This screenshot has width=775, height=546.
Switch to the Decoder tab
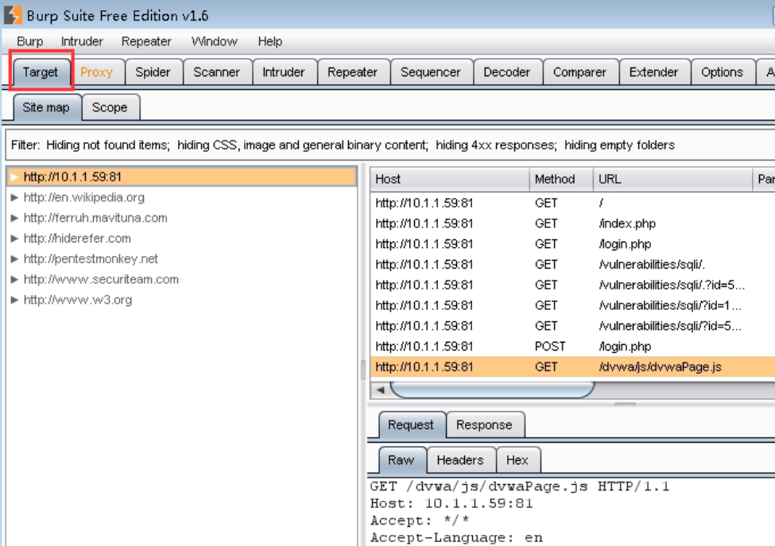pyautogui.click(x=506, y=72)
